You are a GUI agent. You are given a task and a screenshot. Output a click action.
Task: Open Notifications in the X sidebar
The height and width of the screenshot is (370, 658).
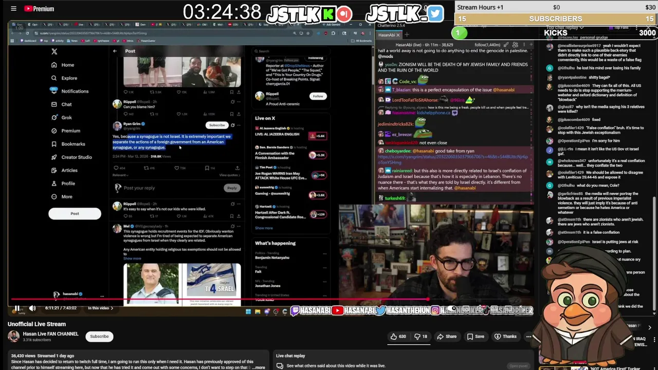click(70, 91)
